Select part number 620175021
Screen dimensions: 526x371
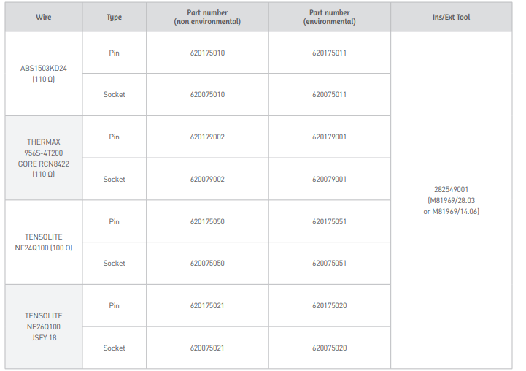tap(207, 306)
